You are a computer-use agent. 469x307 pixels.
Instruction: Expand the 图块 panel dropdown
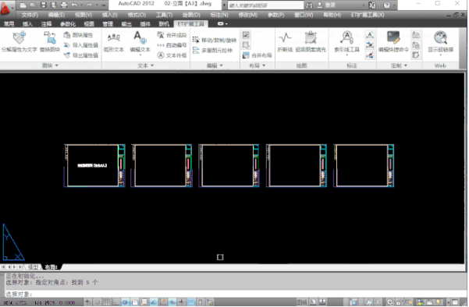click(x=50, y=65)
